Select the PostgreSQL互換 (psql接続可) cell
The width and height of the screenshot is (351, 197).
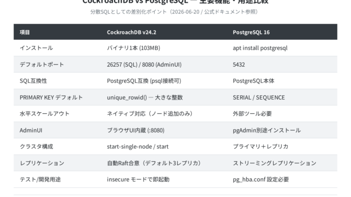tap(144, 81)
